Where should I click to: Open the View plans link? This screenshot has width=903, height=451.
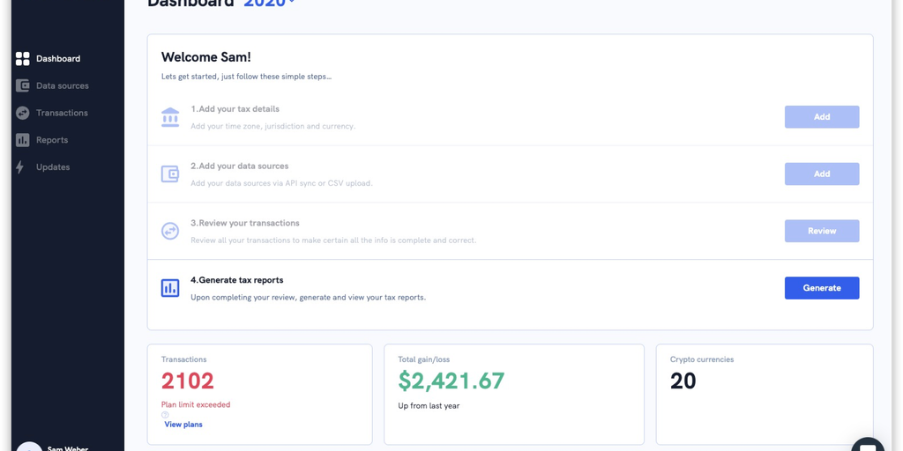183,425
